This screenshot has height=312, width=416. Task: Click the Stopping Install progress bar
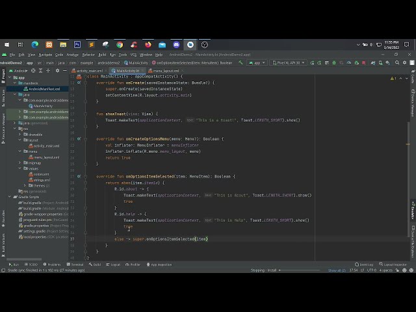click(x=300, y=270)
